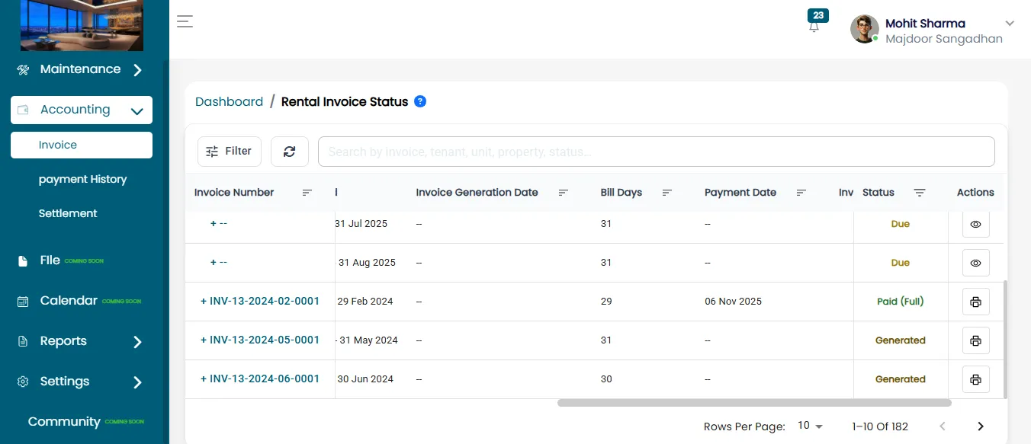Image resolution: width=1031 pixels, height=444 pixels.
Task: Expand the Settings menu
Action: pos(82,382)
